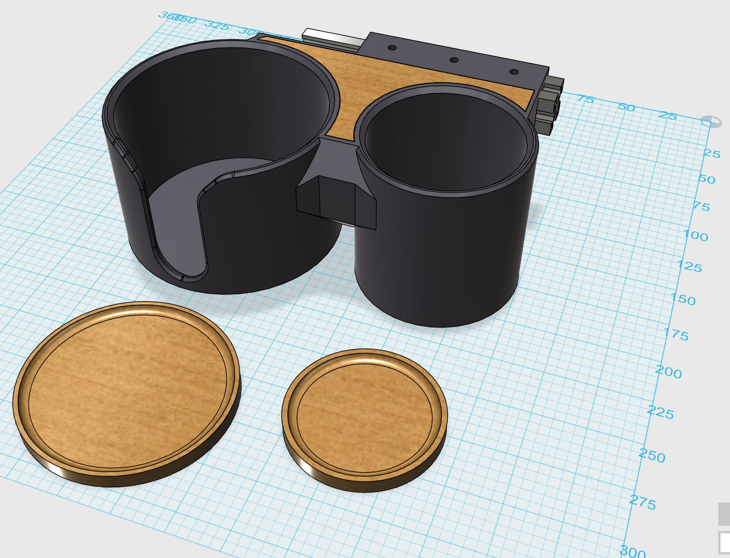730x558 pixels.
Task: Click the 275 grid ruler label
Action: 642,503
